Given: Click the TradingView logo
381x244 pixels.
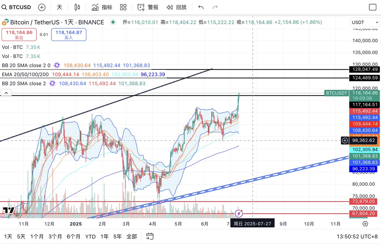Looking at the screenshot, I should pyautogui.click(x=9, y=210).
